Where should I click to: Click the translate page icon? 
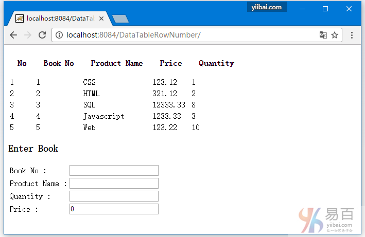[323, 35]
